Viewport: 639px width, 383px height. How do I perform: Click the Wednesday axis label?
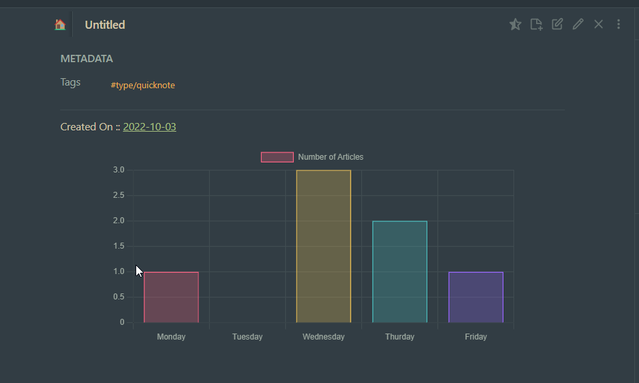(324, 337)
